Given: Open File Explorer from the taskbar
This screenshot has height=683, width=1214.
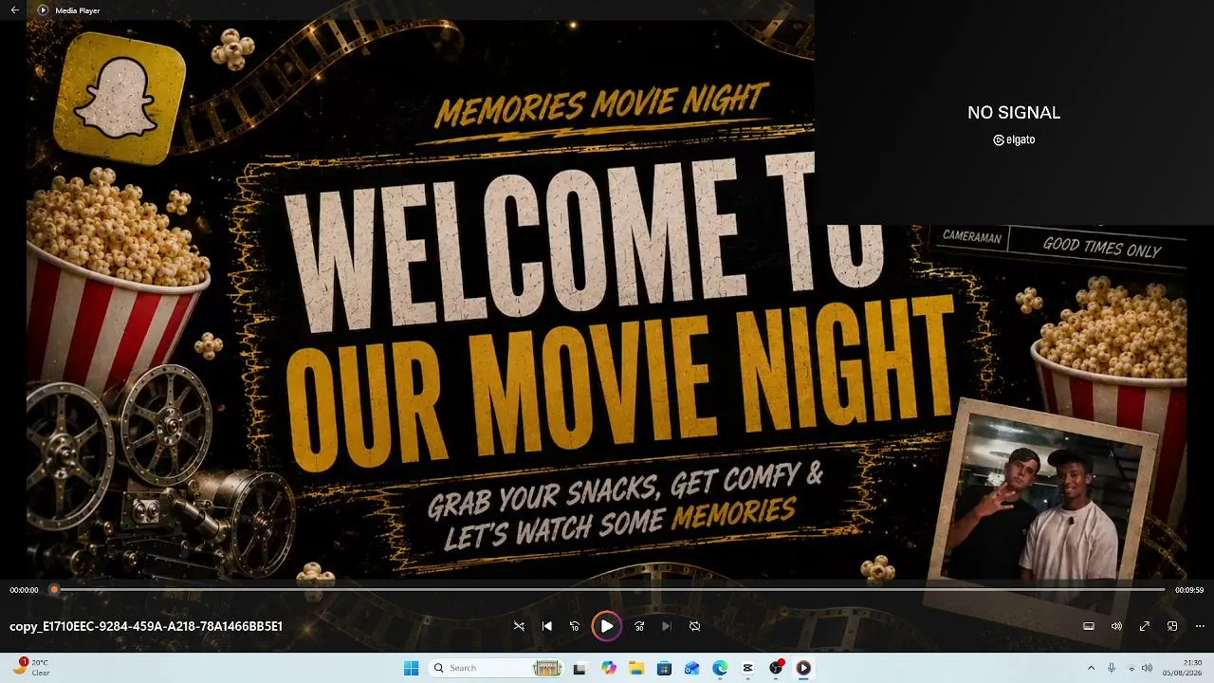Looking at the screenshot, I should (636, 668).
